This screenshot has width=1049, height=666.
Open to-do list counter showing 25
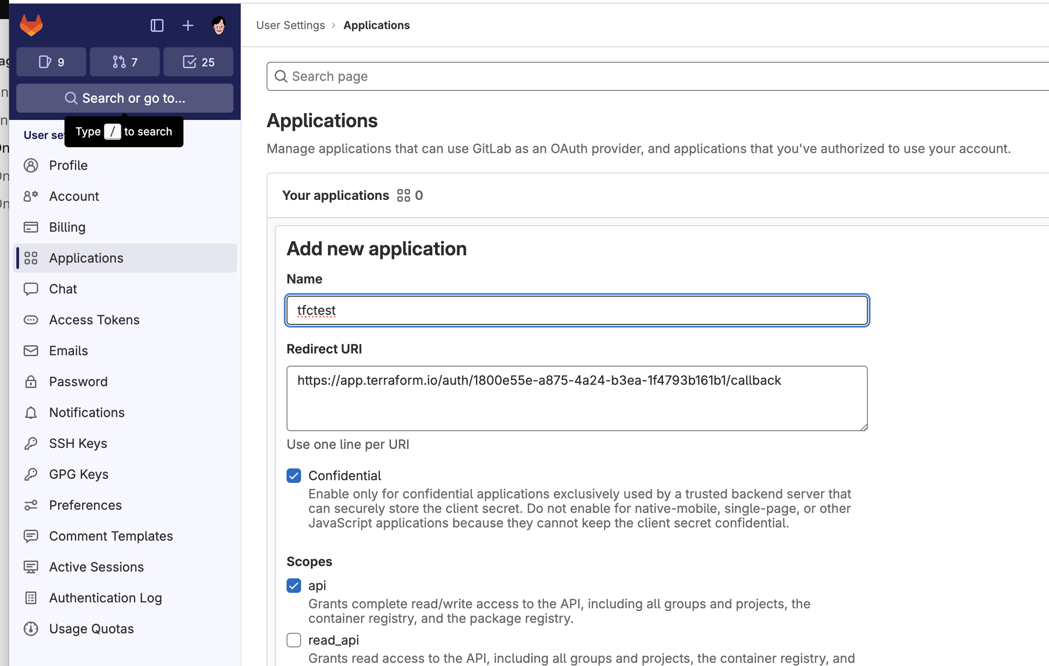[198, 62]
